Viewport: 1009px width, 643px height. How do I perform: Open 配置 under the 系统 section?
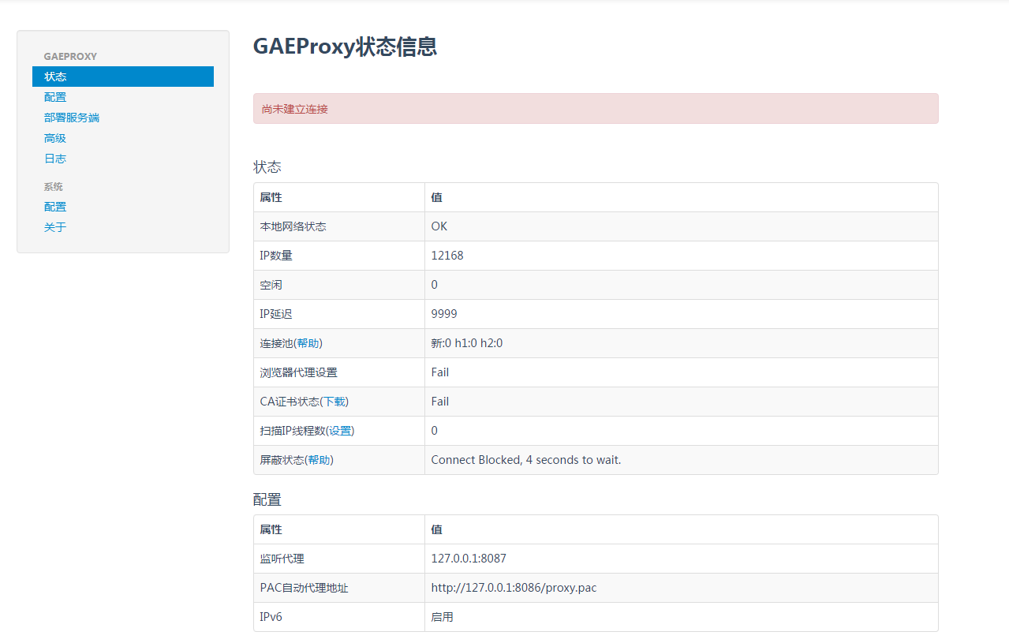54,206
